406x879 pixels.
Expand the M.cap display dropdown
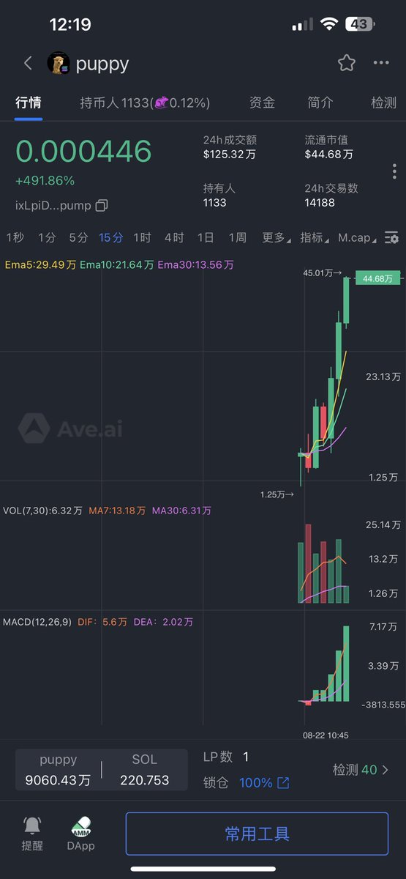click(x=358, y=237)
